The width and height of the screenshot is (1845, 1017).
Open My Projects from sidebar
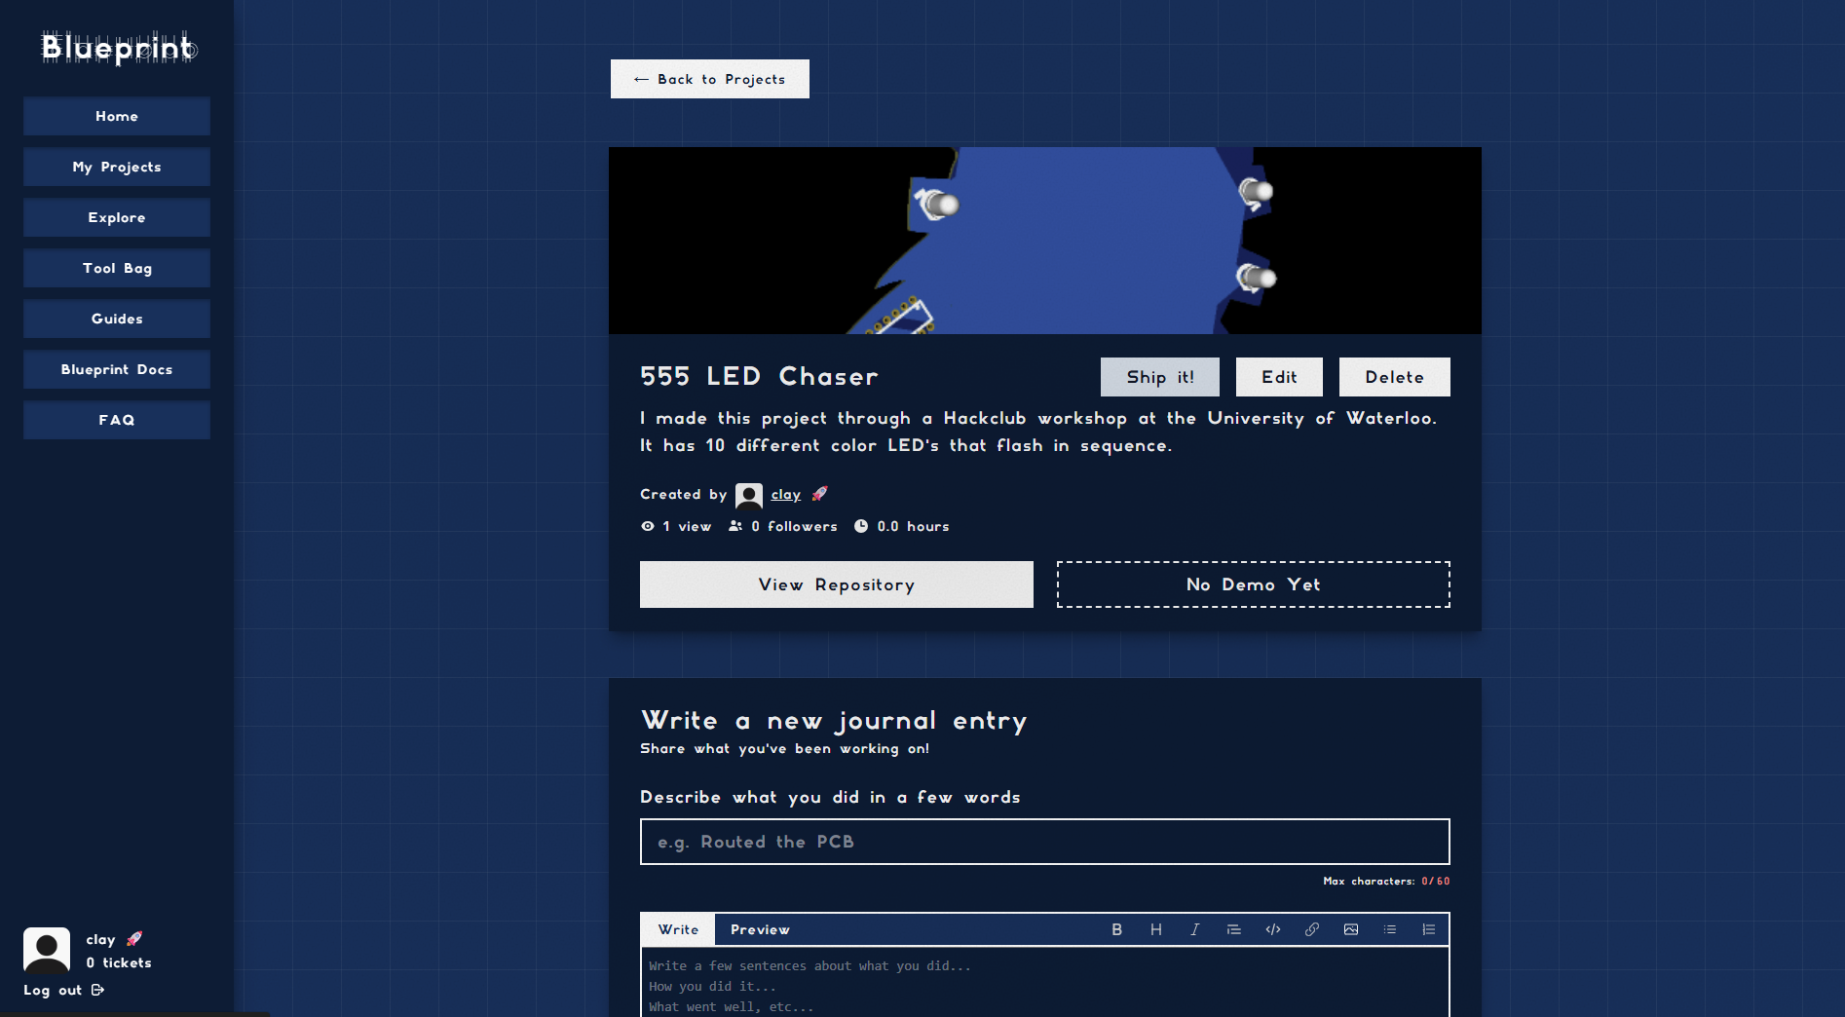coord(117,167)
